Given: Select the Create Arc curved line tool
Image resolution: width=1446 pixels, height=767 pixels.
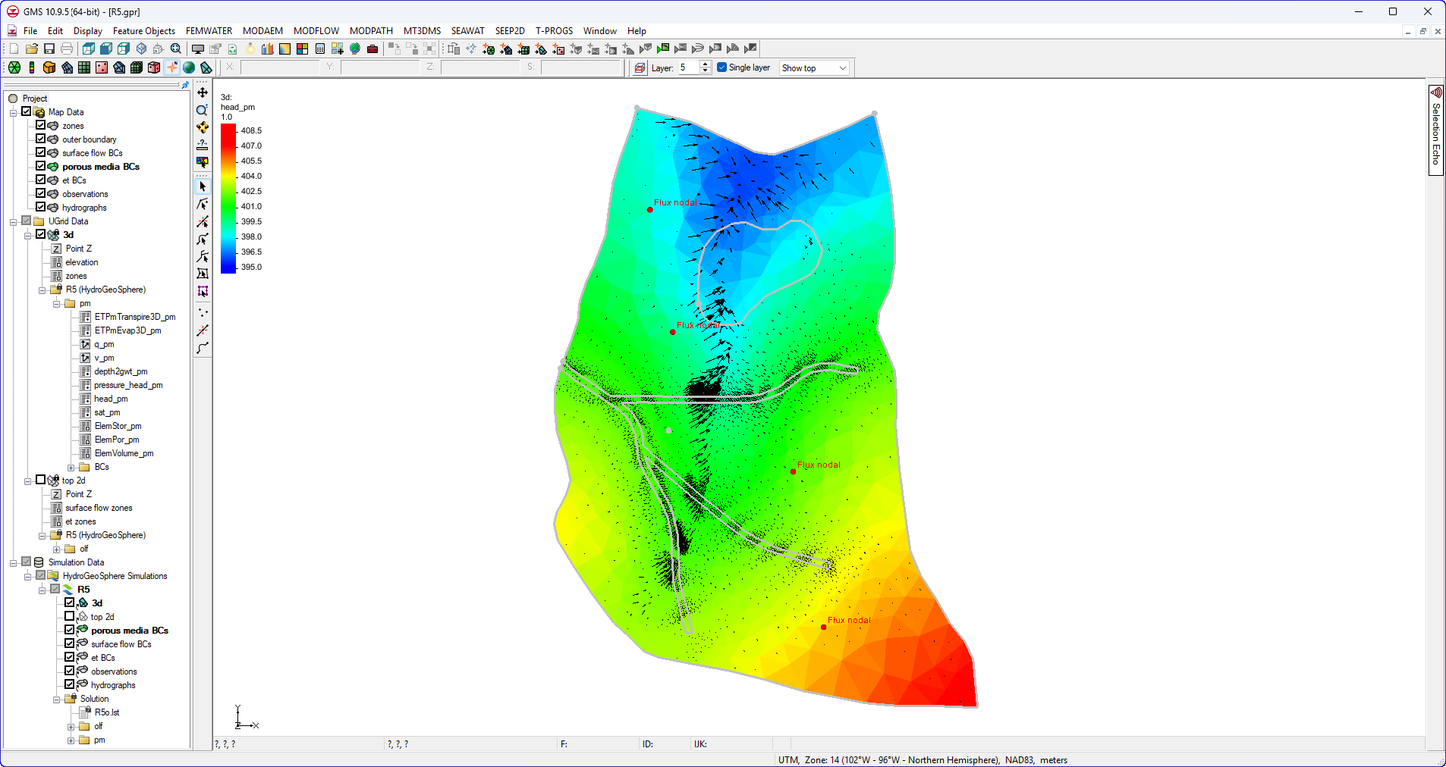Looking at the screenshot, I should click(203, 348).
